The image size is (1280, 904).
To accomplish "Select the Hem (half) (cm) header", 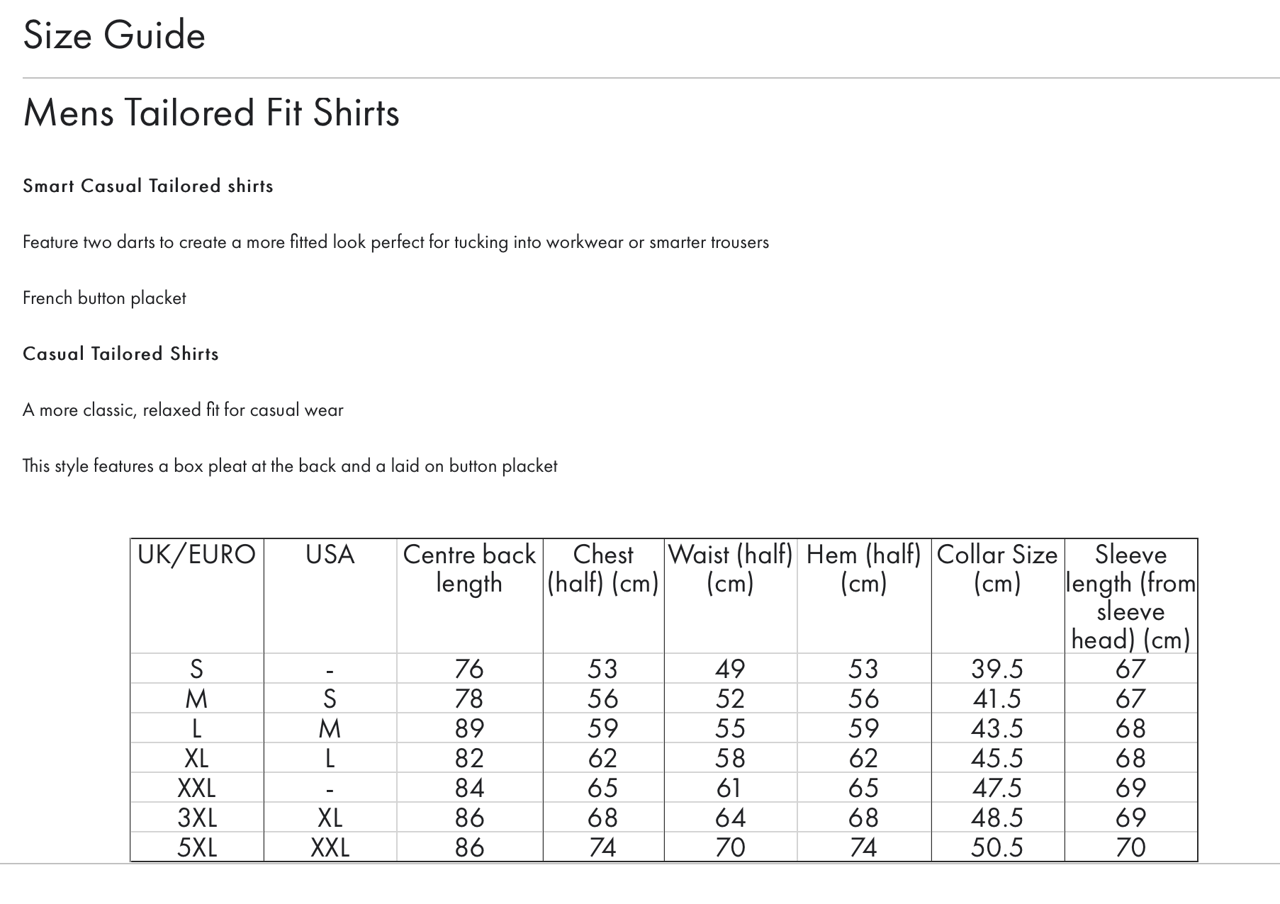I will [x=863, y=569].
